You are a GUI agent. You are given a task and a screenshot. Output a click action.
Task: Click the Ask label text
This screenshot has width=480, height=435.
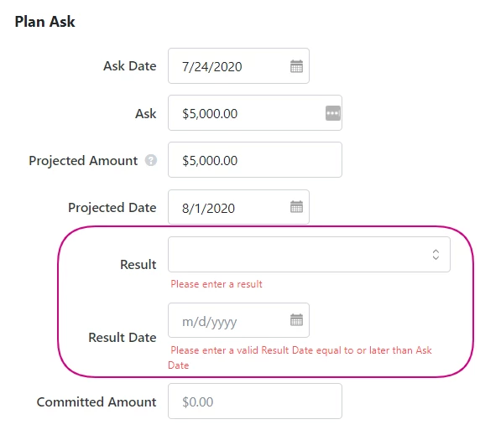146,113
